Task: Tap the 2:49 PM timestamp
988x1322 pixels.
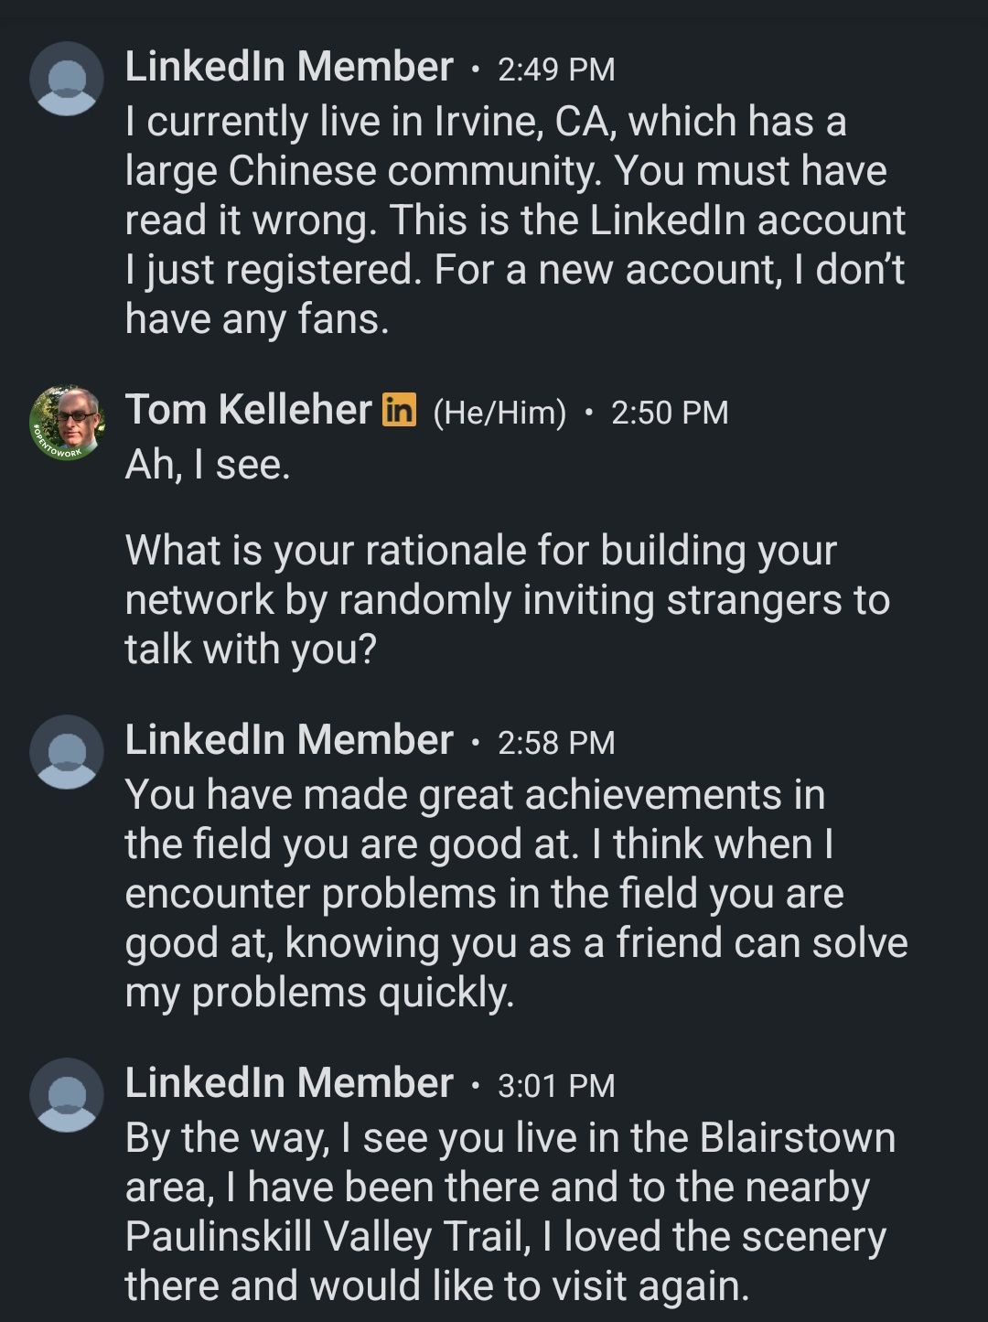Action: (556, 70)
